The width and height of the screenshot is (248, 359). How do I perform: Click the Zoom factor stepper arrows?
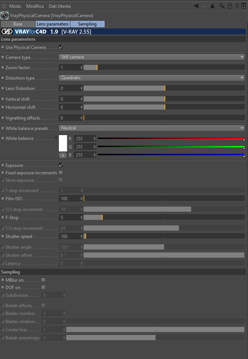click(x=81, y=67)
